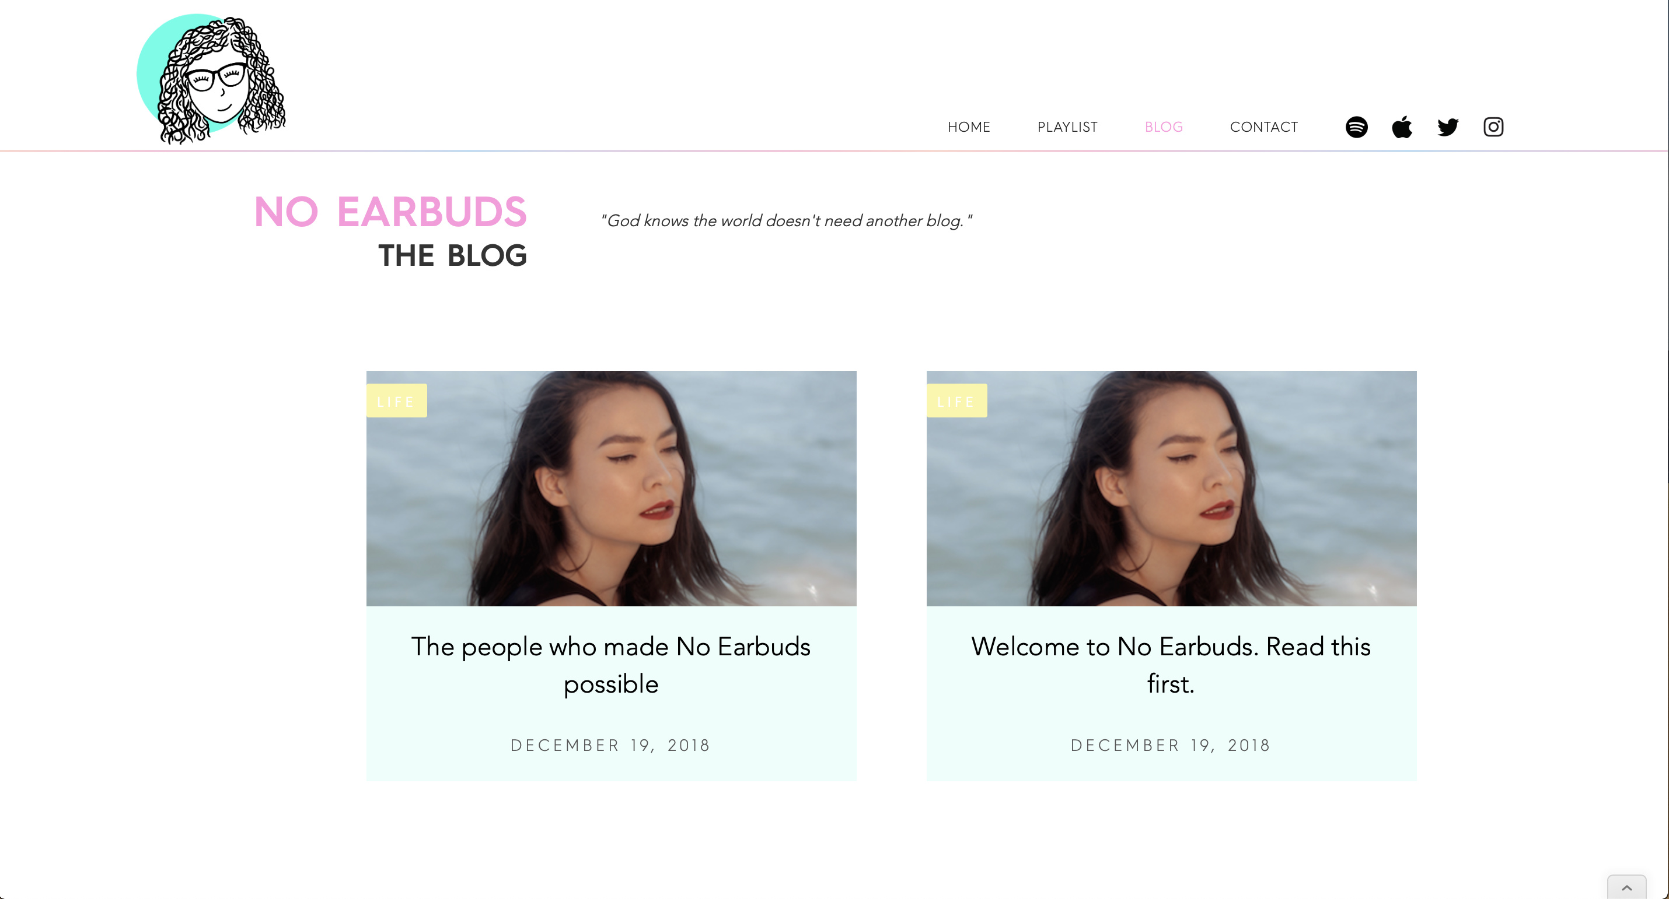1669x899 pixels.
Task: Select the BLOG menu item
Action: pyautogui.click(x=1164, y=127)
